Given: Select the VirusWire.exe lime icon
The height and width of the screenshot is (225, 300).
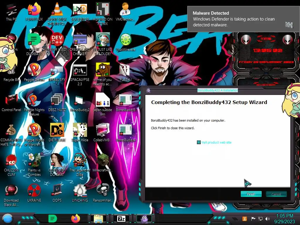Looking at the screenshot, I should 125,42.
